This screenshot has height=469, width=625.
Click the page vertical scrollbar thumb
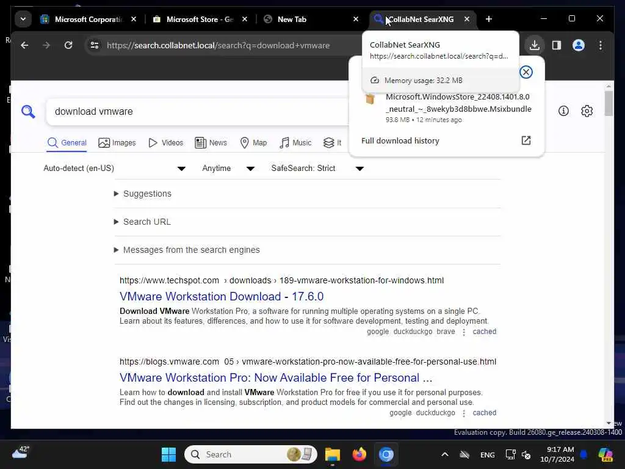click(x=609, y=104)
